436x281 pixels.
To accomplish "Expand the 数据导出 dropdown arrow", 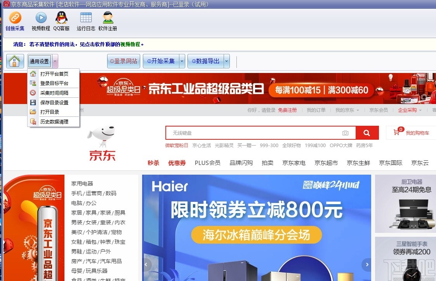I will tap(227, 61).
